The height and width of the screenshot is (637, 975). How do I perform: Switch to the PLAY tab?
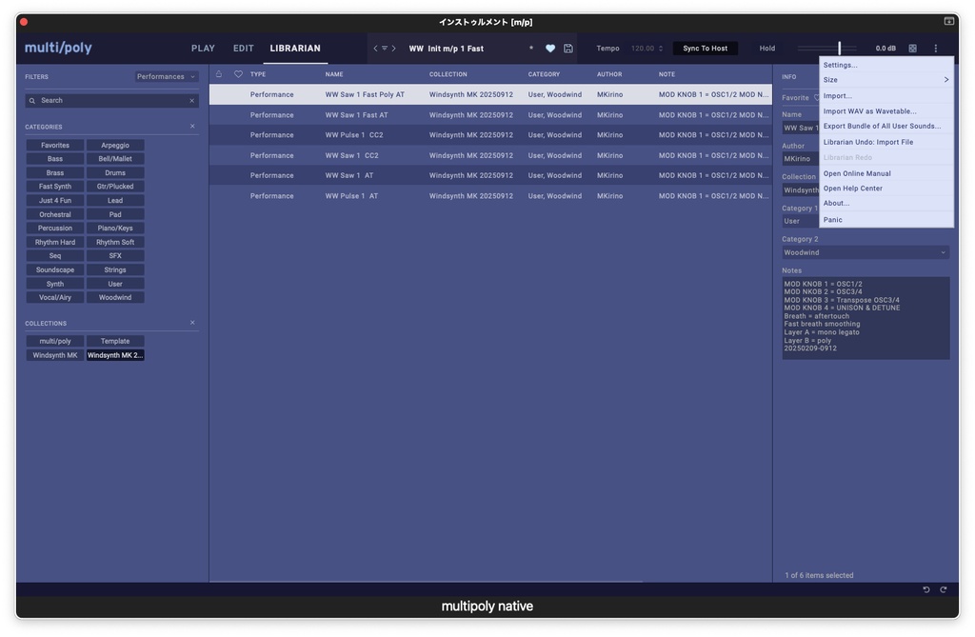pos(203,48)
